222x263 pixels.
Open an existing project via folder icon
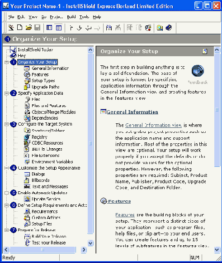pos(28,28)
